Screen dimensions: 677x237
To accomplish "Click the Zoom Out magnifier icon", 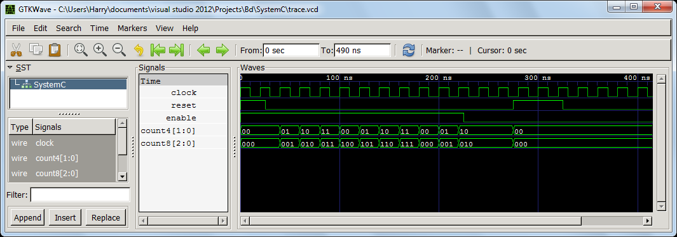I will pos(119,50).
